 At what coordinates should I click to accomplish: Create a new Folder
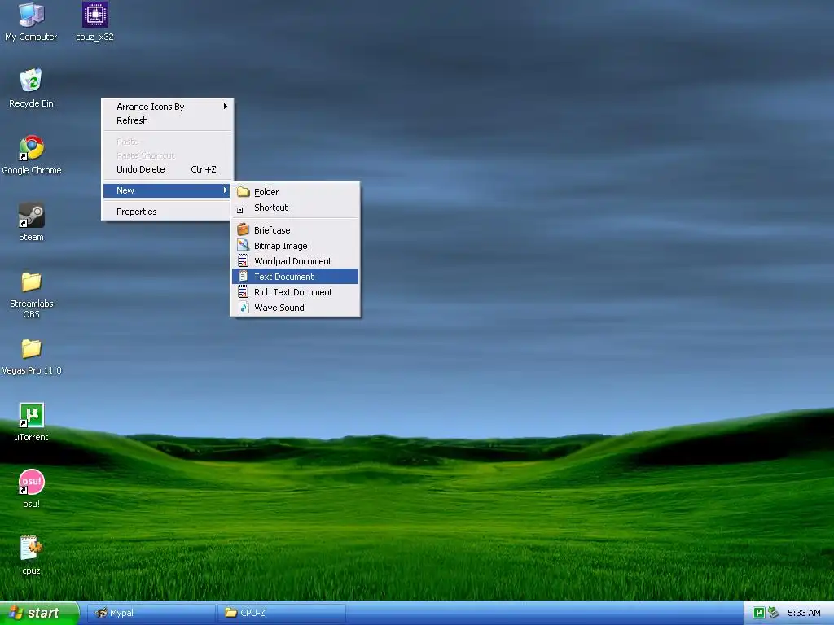coord(295,192)
